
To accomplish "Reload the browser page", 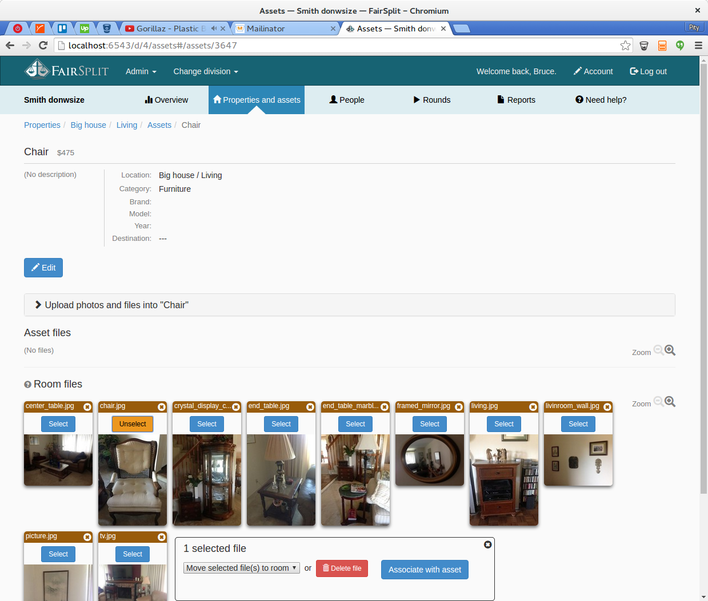I will [43, 46].
